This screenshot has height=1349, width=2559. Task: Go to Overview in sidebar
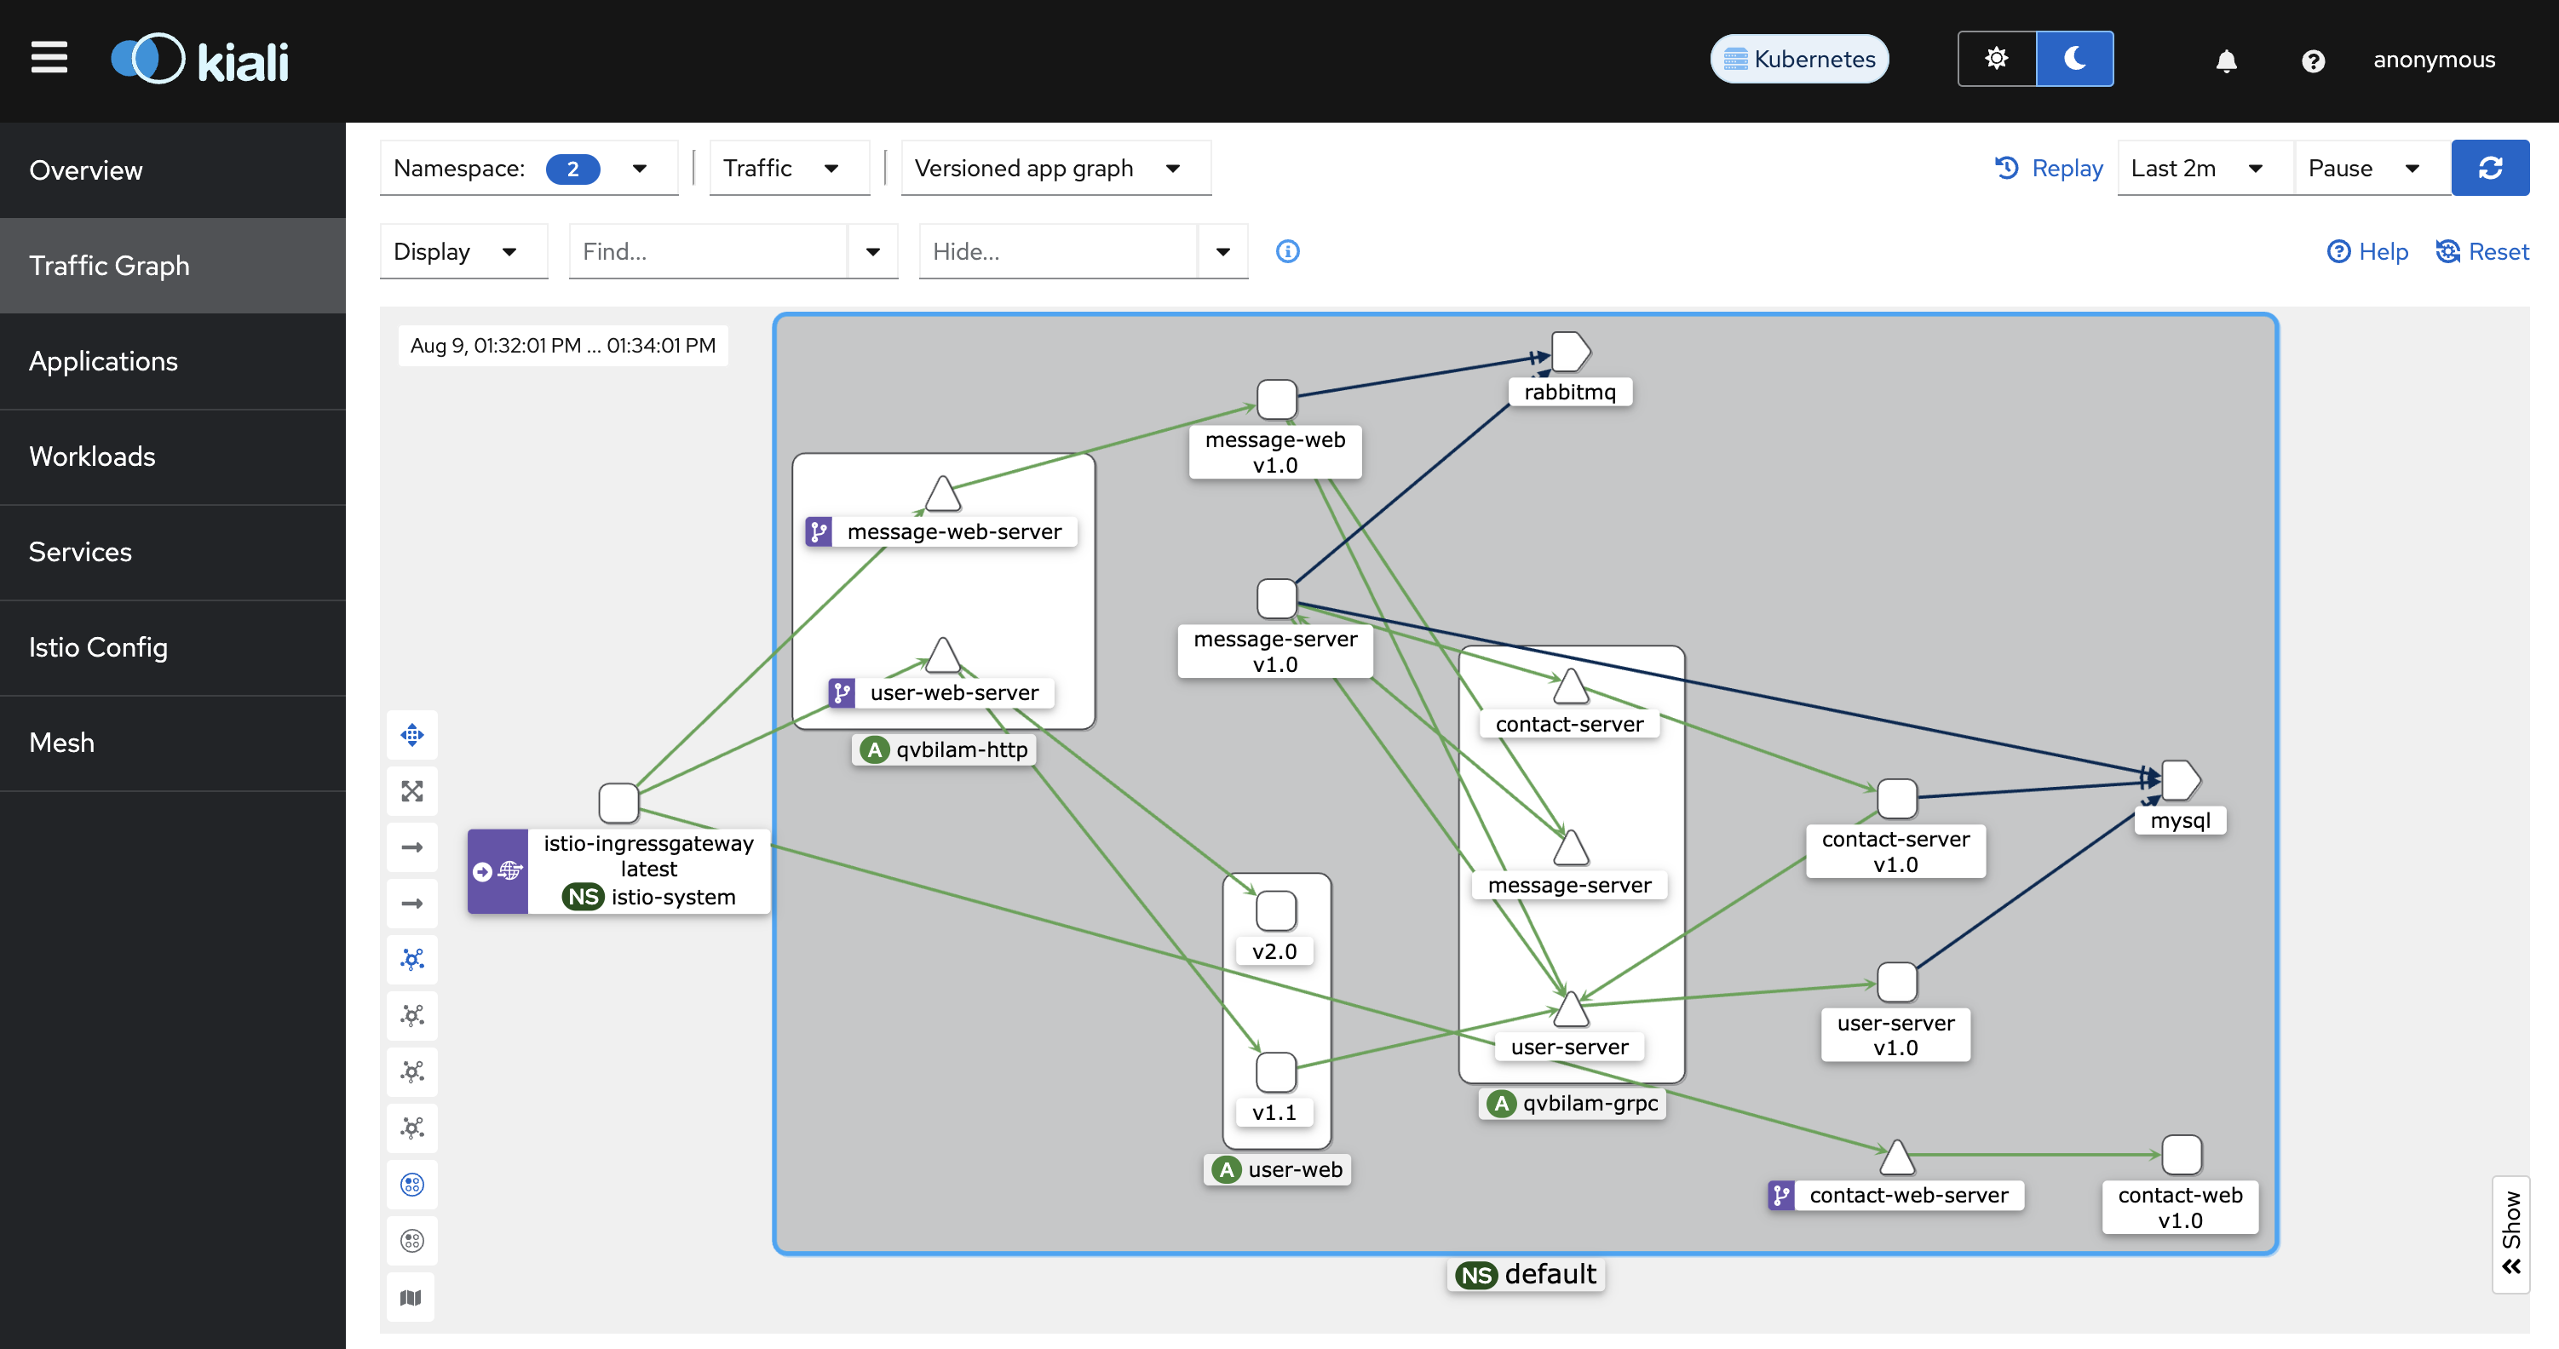[x=173, y=169]
